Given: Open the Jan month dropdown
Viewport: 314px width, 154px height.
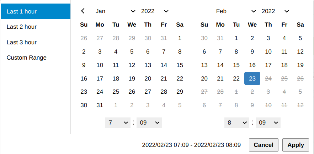Looking at the screenshot, I should 115,11.
